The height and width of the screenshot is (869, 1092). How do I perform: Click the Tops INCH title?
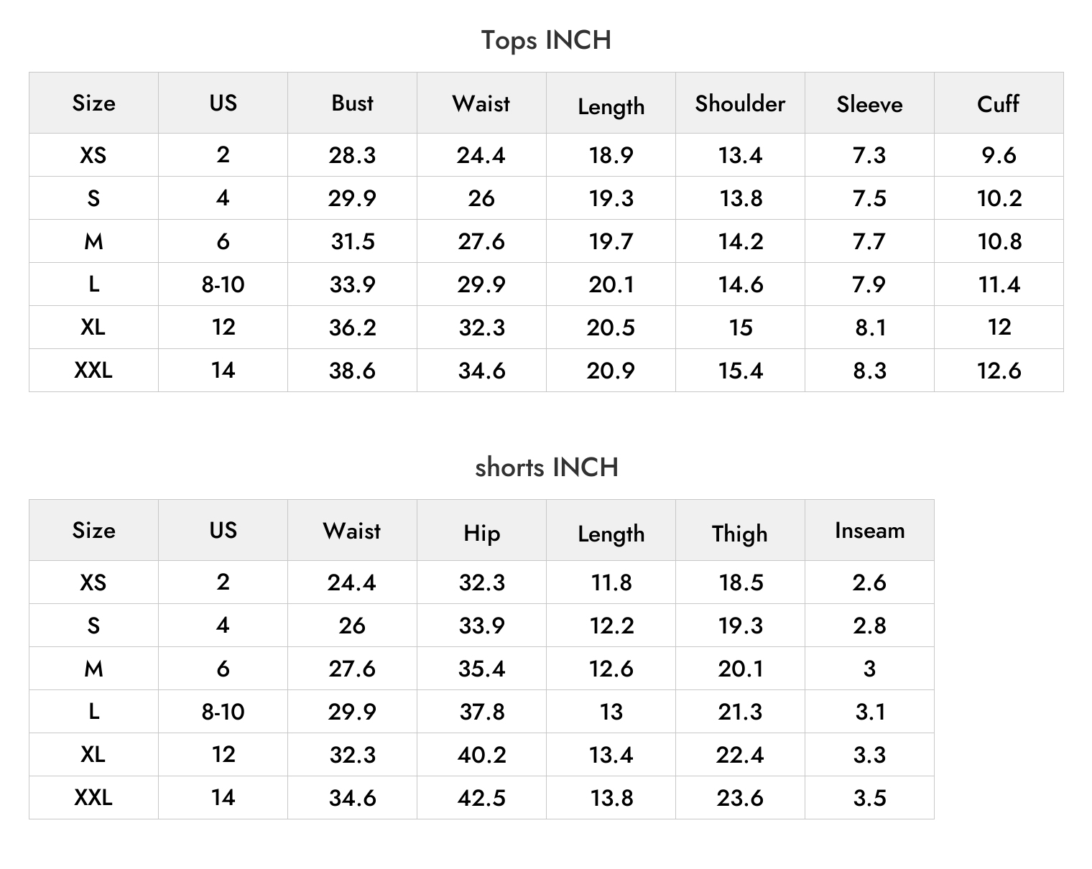click(x=546, y=40)
